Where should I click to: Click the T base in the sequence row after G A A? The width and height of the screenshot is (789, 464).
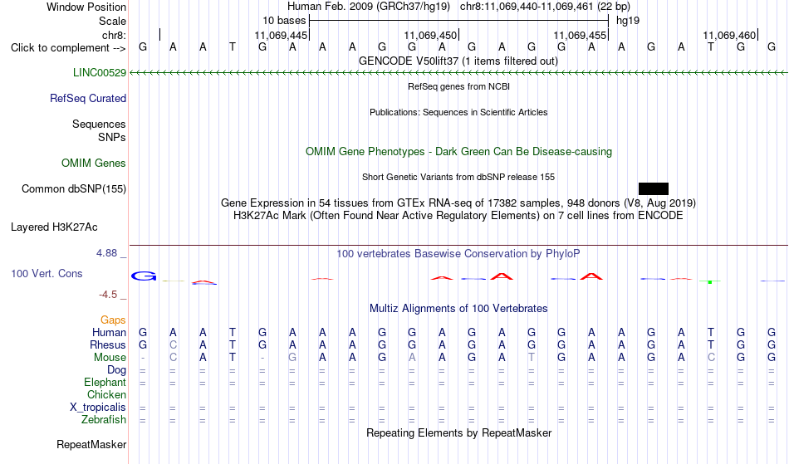[x=232, y=46]
